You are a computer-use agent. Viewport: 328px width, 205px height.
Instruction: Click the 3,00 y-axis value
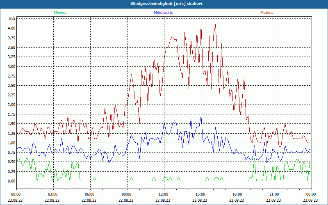[x=12, y=66]
